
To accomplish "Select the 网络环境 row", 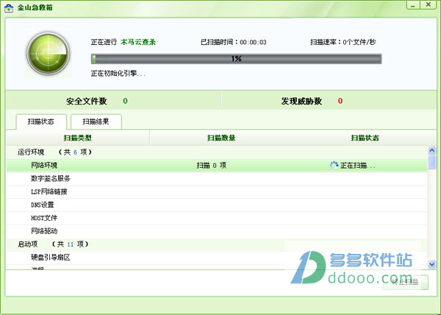I will pos(217,166).
